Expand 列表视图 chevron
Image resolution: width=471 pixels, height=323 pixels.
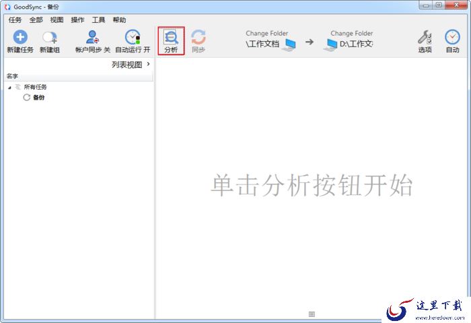pos(149,64)
